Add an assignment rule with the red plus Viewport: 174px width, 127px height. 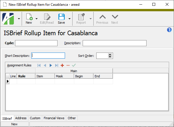(x=62, y=66)
